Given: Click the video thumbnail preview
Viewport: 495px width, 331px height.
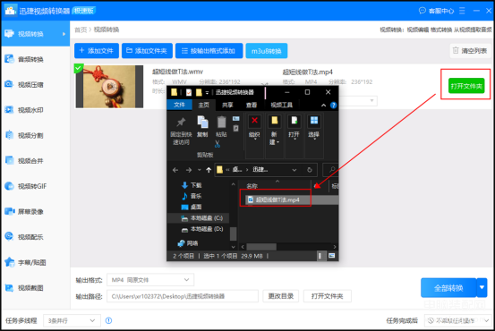Looking at the screenshot, I should point(109,87).
